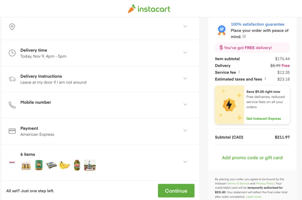Expand the Payment section chevron
Screen dimensions: 302x200
tap(185, 130)
